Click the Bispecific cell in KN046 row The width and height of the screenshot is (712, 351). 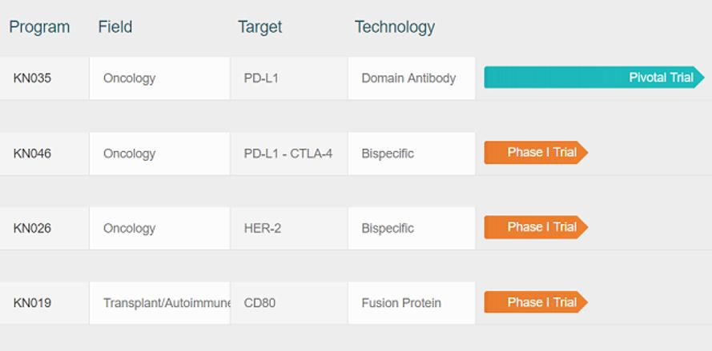click(412, 154)
